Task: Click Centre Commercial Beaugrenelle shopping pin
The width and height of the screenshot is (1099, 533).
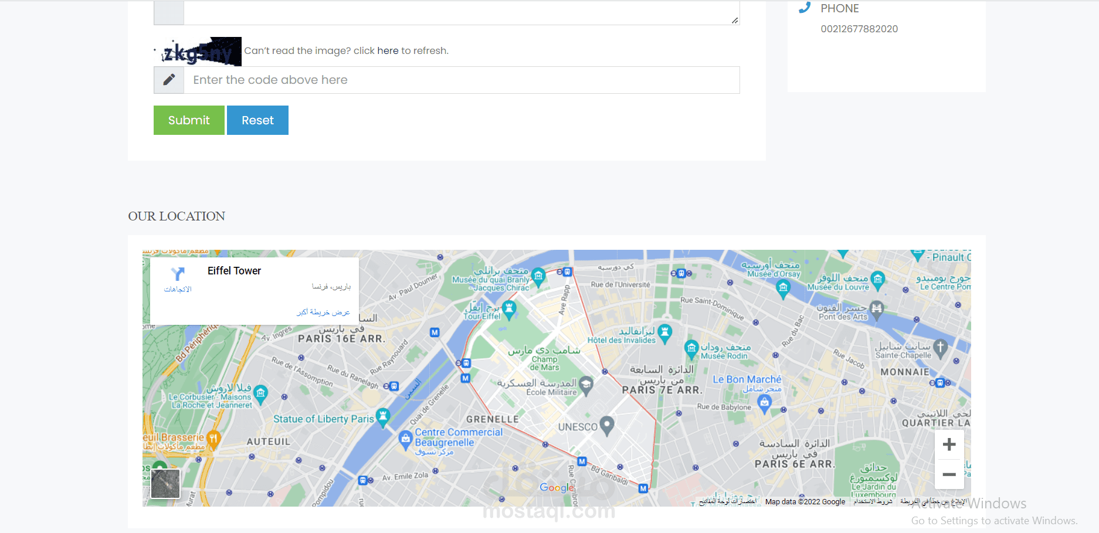Action: point(405,439)
